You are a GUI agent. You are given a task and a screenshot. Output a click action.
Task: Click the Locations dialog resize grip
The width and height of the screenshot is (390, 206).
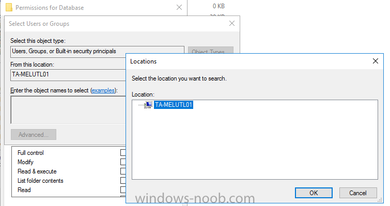380,200
